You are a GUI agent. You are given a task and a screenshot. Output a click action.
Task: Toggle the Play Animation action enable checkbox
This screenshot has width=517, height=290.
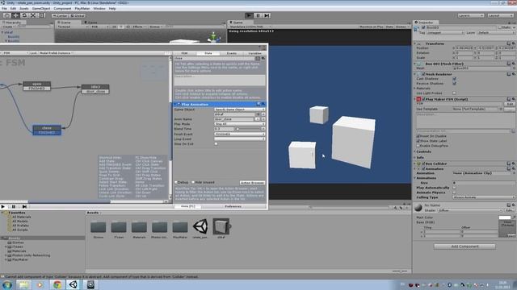click(x=179, y=105)
